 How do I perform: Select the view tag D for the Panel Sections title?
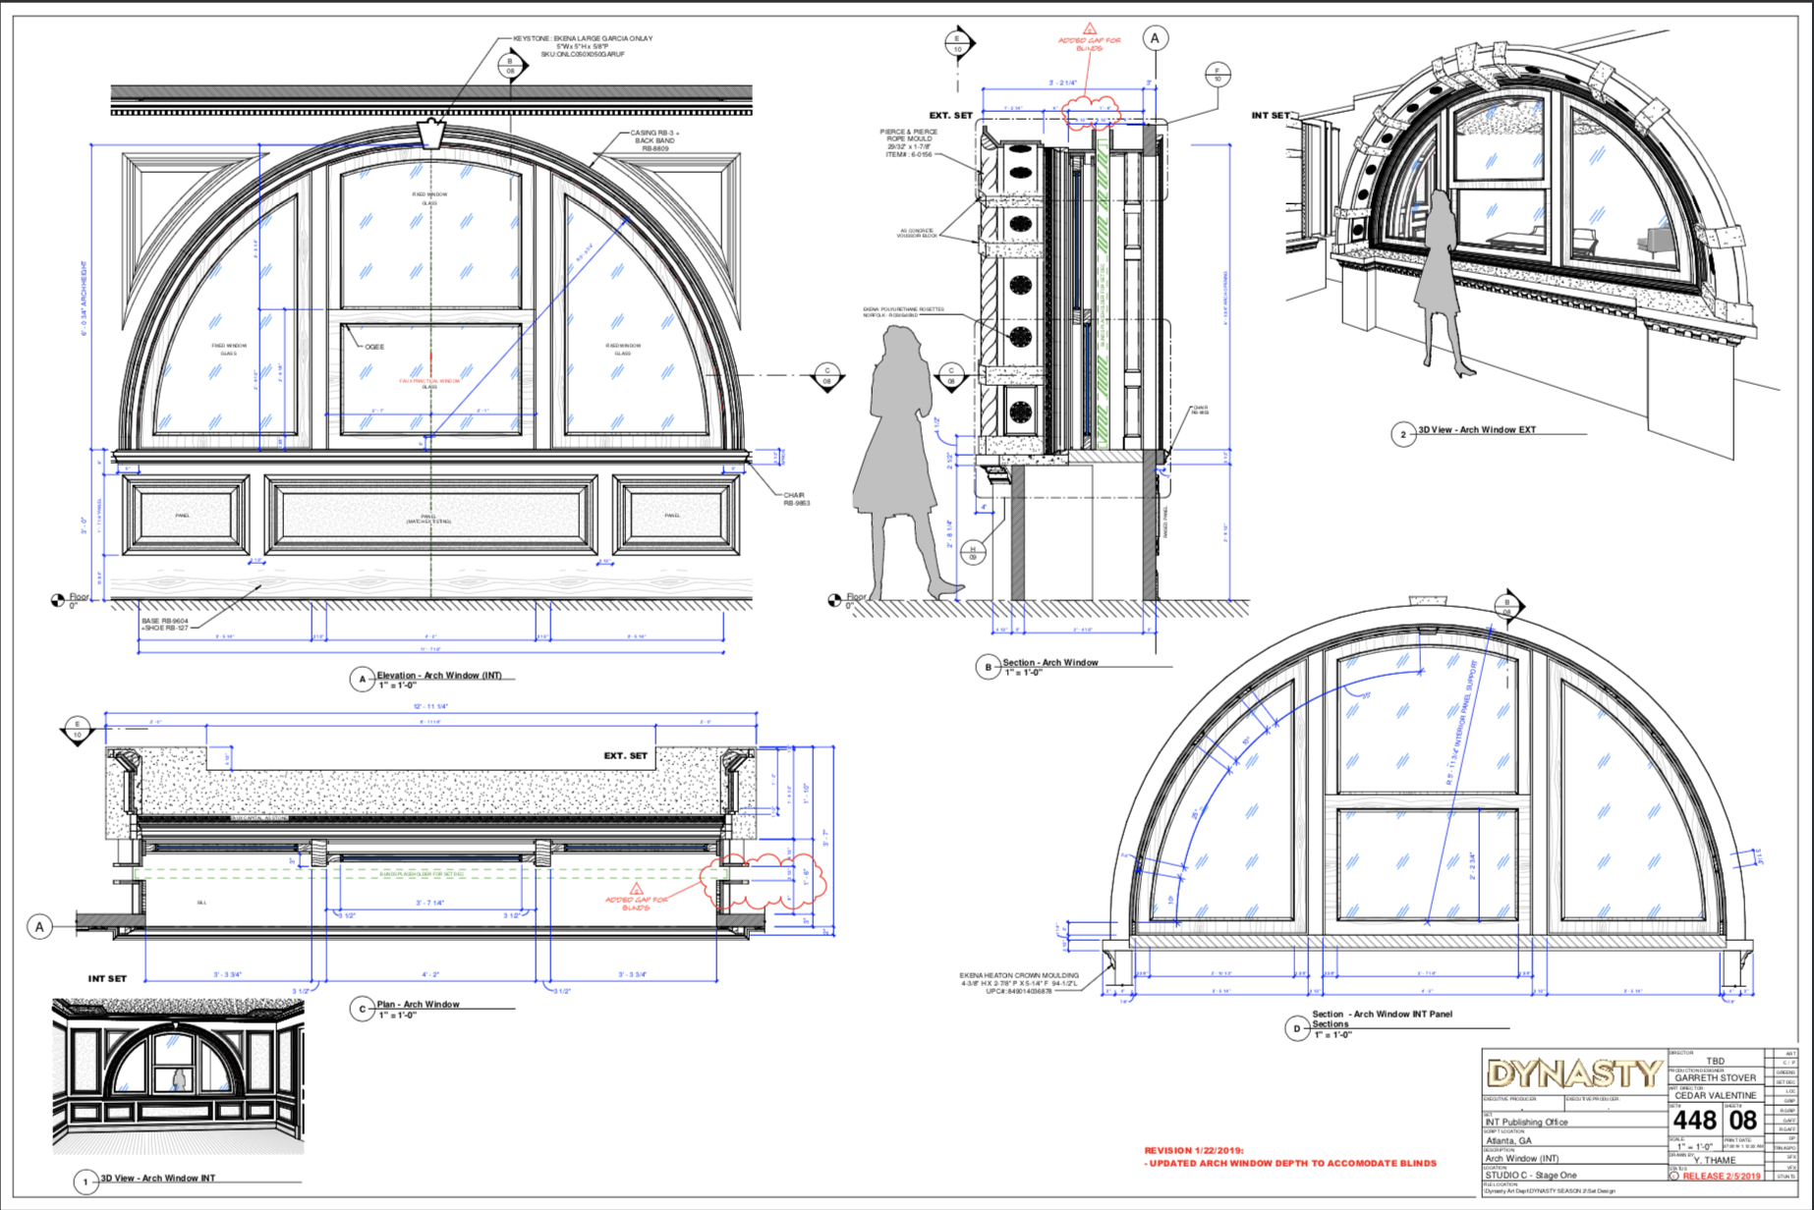(x=1297, y=1028)
